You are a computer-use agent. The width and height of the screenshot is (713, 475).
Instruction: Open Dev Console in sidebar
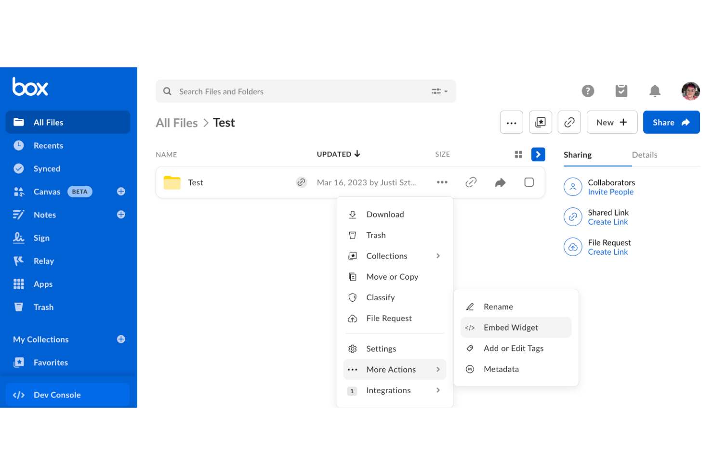[68, 395]
